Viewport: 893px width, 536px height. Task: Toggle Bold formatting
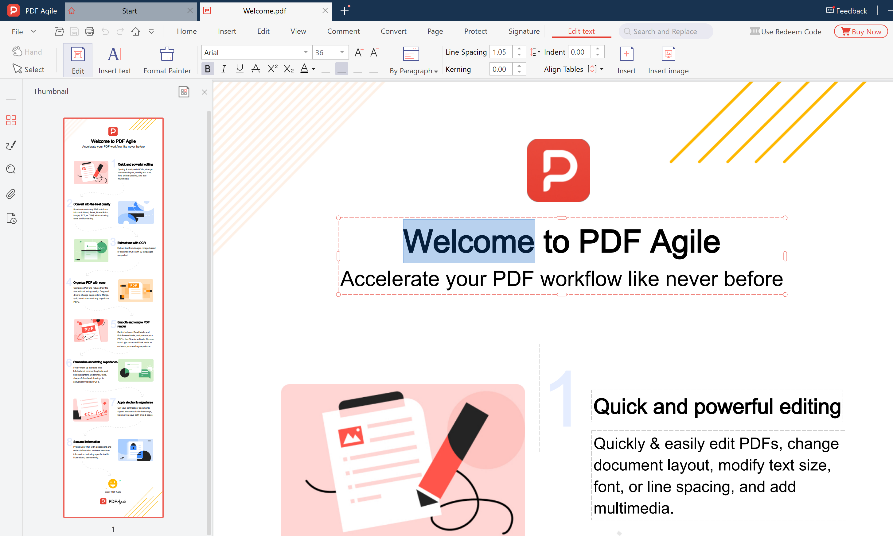pyautogui.click(x=208, y=69)
